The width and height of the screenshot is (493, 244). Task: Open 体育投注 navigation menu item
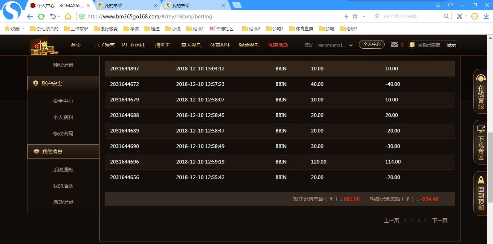(x=220, y=45)
